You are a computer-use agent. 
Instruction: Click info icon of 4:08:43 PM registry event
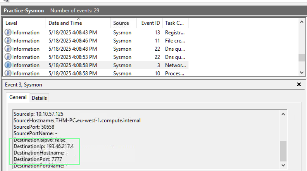[8, 32]
